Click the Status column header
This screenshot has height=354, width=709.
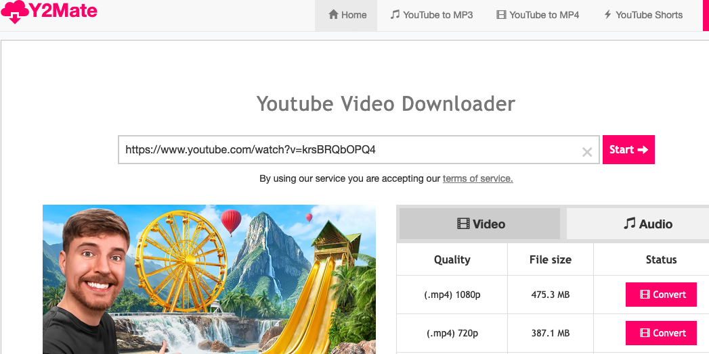(x=661, y=259)
